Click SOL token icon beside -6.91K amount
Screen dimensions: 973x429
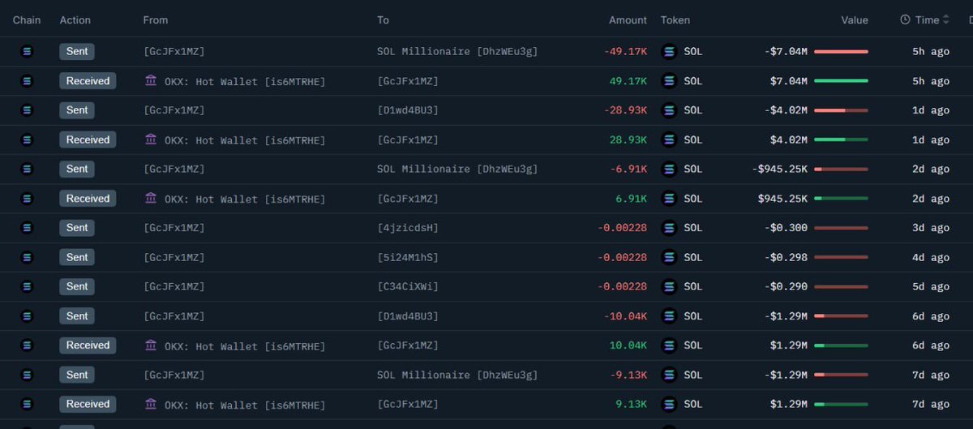click(x=669, y=169)
